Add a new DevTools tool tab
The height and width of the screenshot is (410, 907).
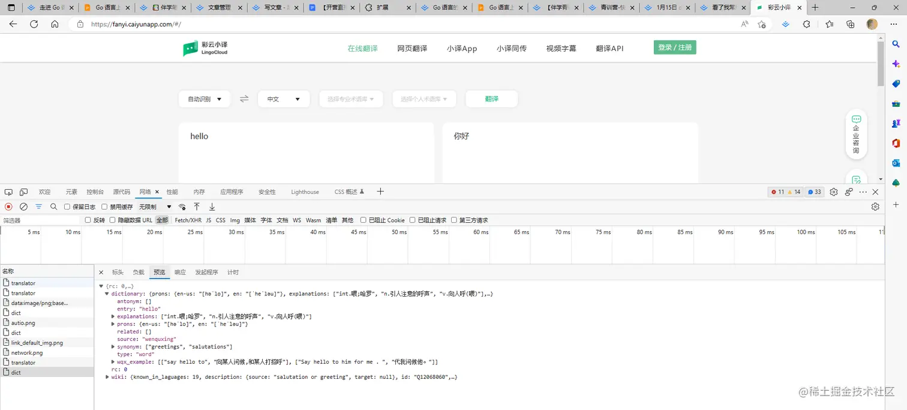pyautogui.click(x=380, y=191)
